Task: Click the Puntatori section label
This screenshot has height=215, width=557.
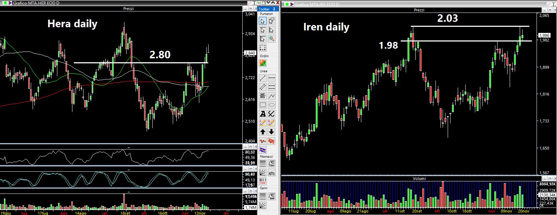Action: (x=266, y=14)
